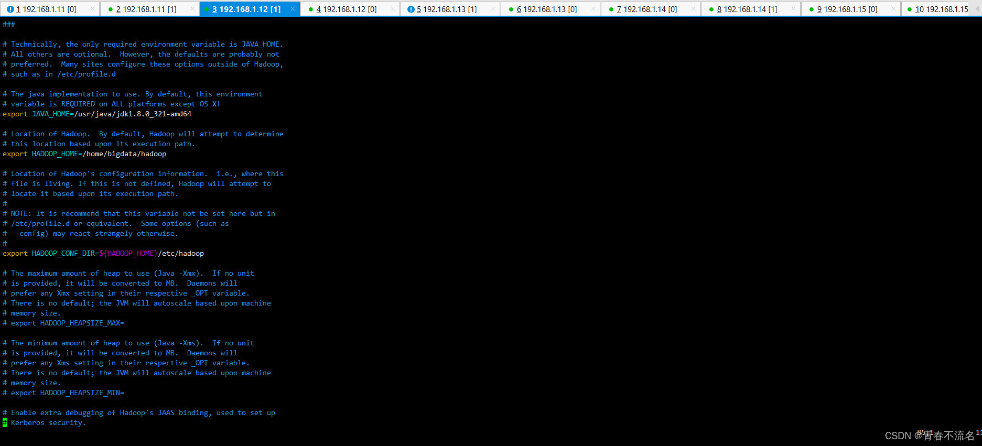Go to tab 6 192.168.1.13 [0]
The height and width of the screenshot is (446, 982).
pos(550,9)
